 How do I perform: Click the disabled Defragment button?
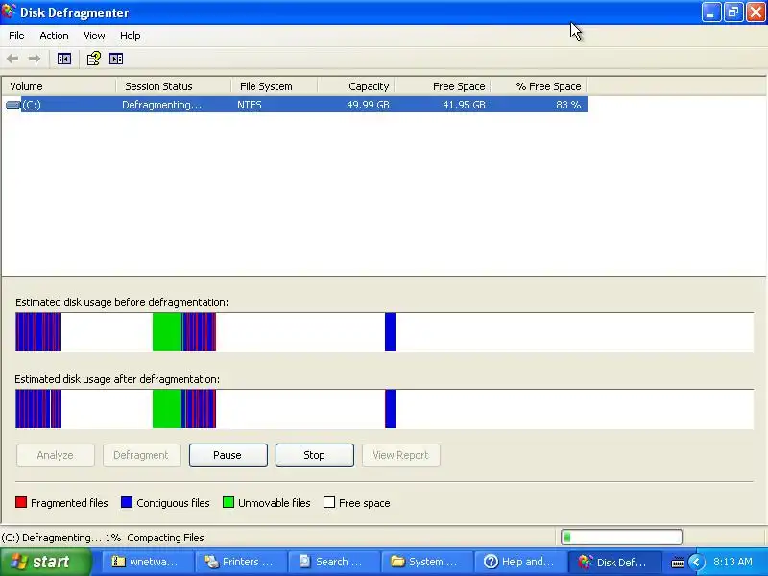[141, 455]
